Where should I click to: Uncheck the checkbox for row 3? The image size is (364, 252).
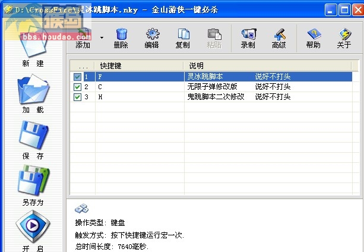tap(77, 97)
